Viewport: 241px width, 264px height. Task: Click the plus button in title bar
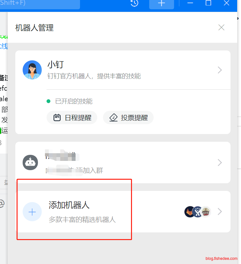(161, 4)
